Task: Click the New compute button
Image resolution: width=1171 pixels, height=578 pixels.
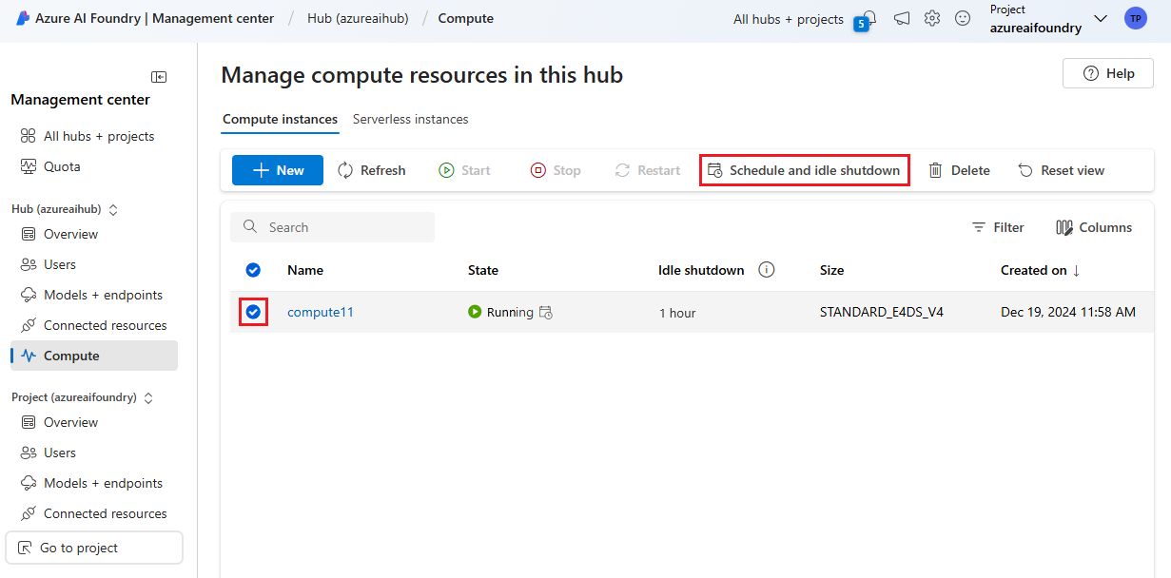Action: point(278,170)
